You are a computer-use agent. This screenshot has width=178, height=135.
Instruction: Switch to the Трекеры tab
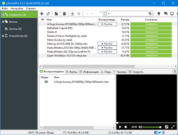pos(120,72)
